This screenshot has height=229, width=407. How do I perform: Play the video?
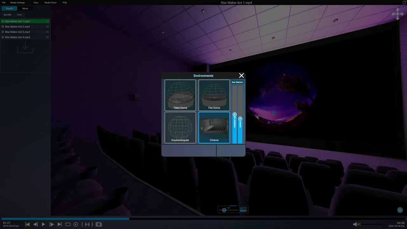pyautogui.click(x=44, y=224)
